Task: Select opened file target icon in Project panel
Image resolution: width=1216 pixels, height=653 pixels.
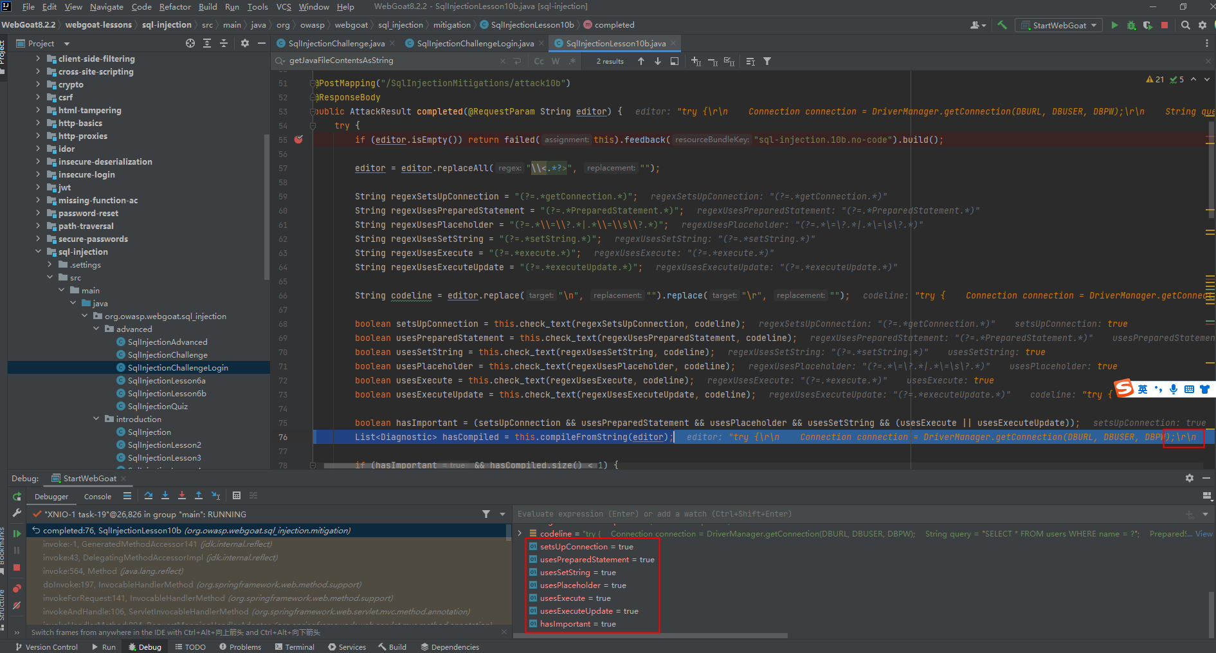Action: tap(190, 43)
